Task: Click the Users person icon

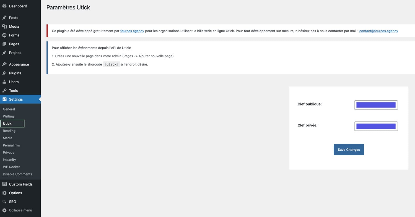Action: click(4, 82)
